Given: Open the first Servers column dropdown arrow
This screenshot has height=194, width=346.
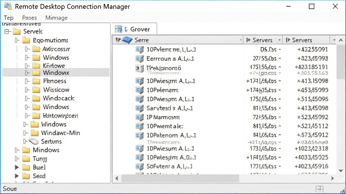Looking at the screenshot, I should tap(279, 40).
